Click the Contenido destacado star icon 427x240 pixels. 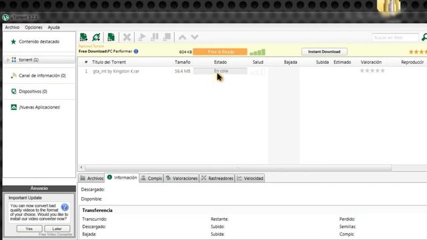[x=13, y=41]
